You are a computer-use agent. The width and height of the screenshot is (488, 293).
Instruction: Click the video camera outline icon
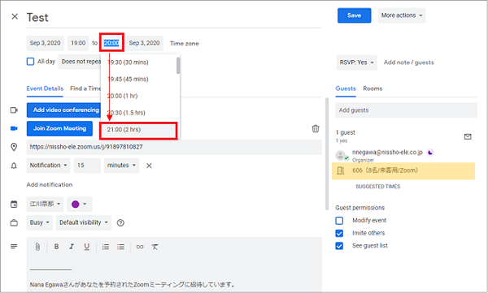[14, 110]
